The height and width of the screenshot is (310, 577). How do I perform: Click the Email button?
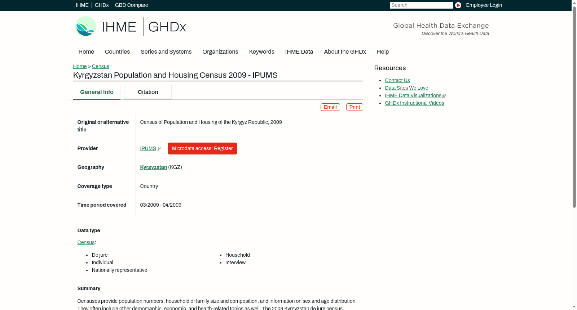(x=330, y=107)
